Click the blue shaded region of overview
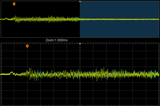 pos(119,19)
